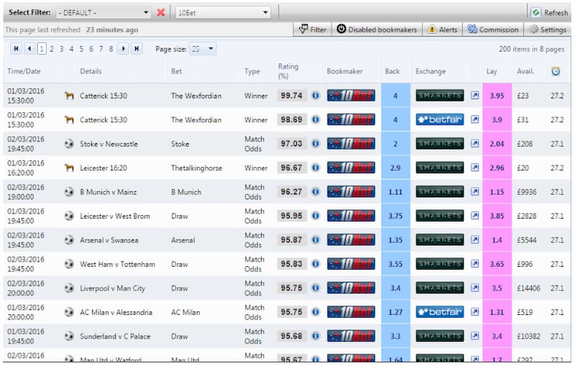The height and width of the screenshot is (366, 575).
Task: Click the Betfair logo in 98.69 Wexfordian row
Action: (440, 119)
